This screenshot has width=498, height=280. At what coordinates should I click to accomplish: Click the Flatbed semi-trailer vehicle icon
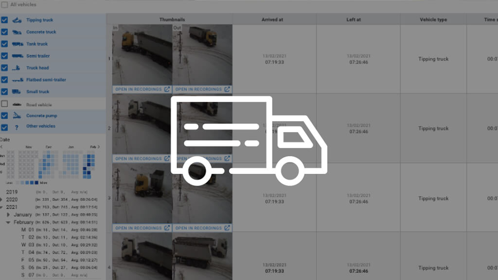(x=18, y=80)
